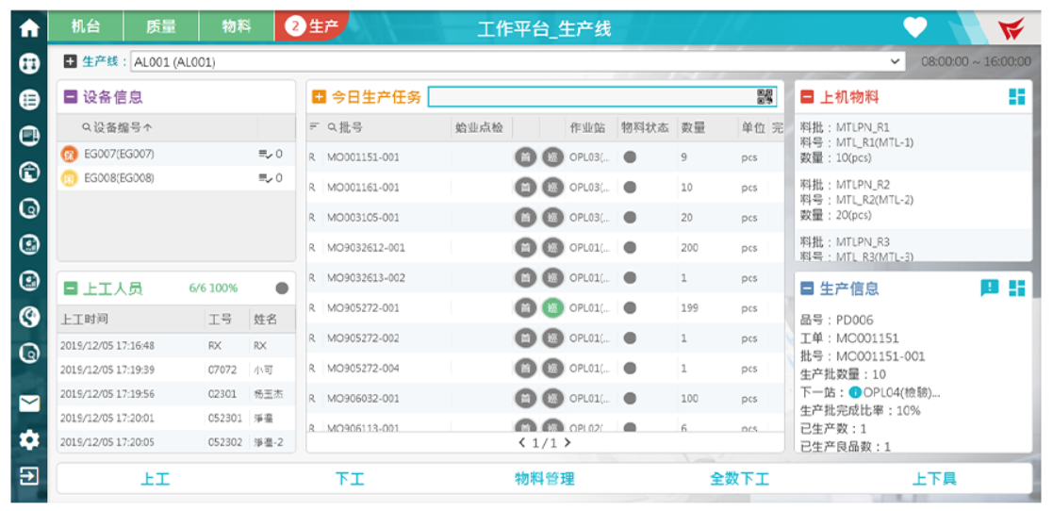Click the green status icon for MO905272-001
Image resolution: width=1053 pixels, height=511 pixels.
point(552,307)
